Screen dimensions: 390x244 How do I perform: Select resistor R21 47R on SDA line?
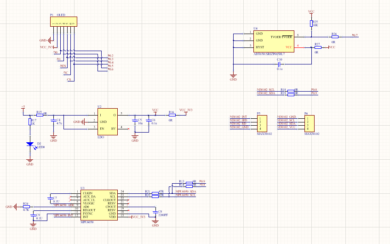[x=155, y=193]
